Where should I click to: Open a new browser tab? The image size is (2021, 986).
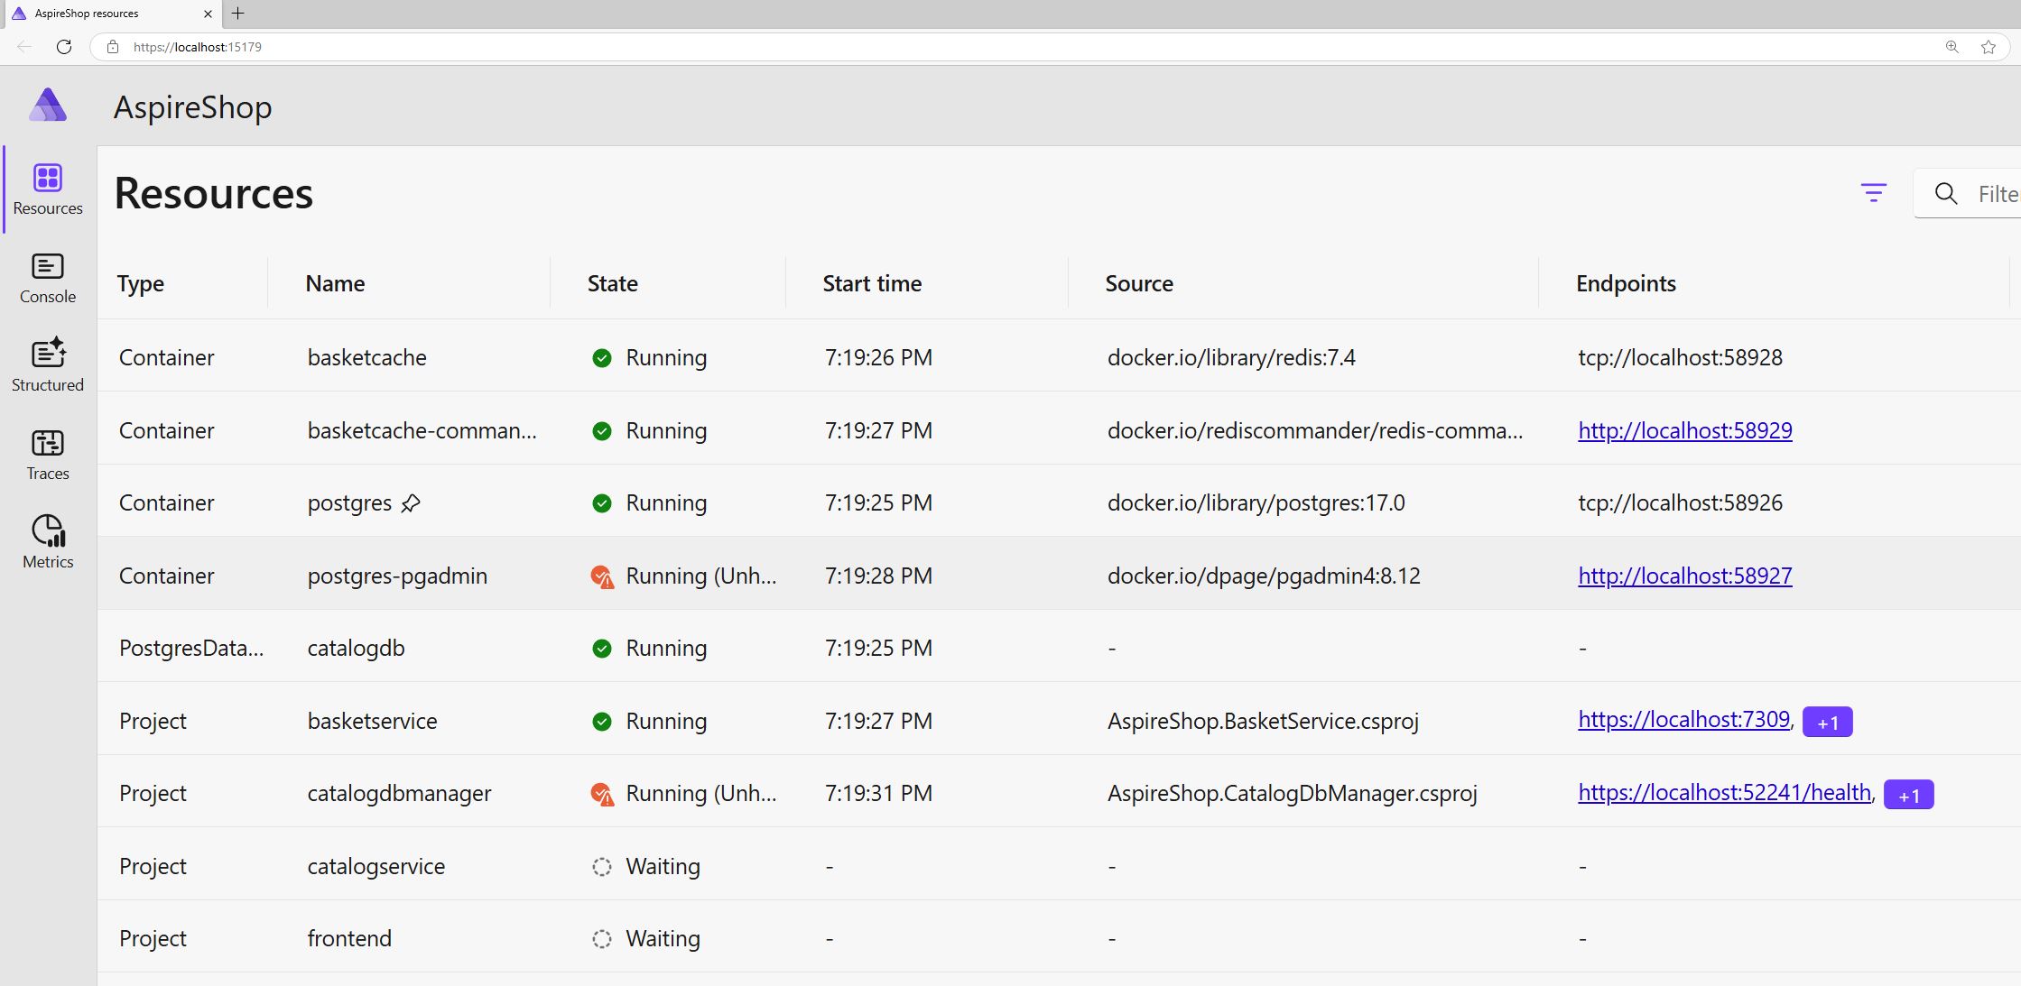pos(238,14)
